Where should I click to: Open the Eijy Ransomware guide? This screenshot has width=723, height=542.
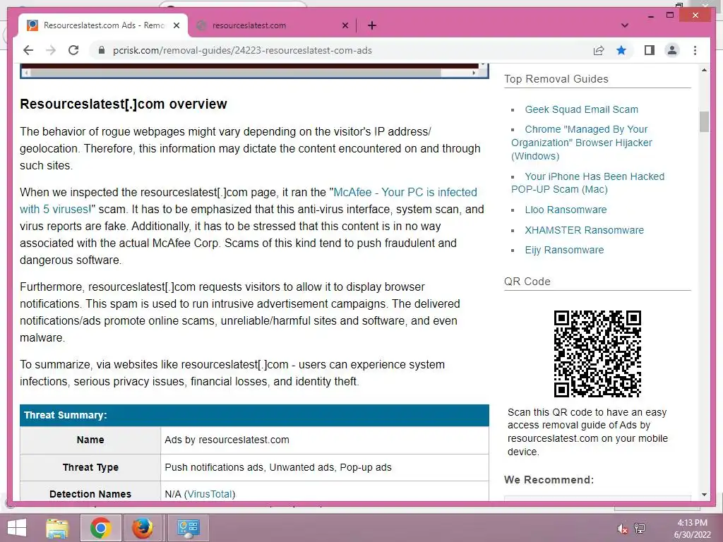(x=564, y=250)
